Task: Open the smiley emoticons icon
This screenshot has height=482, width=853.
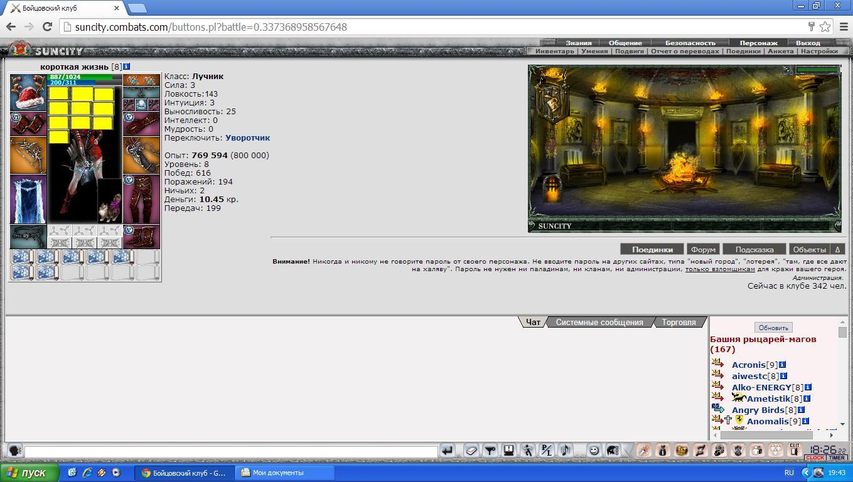Action: 594,450
